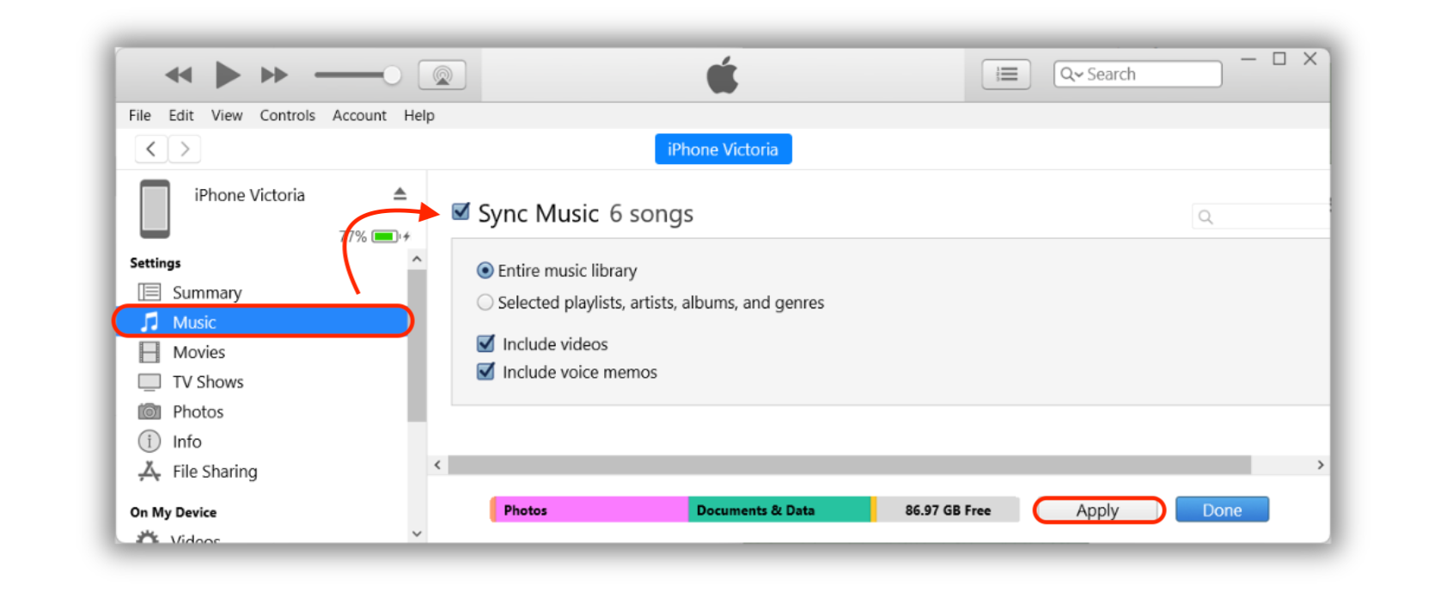Click the sidebar scroll up arrow

click(x=417, y=259)
